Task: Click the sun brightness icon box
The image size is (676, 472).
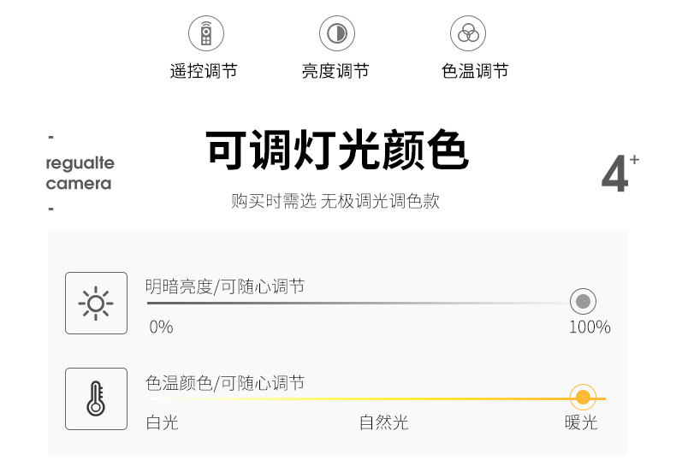Action: tap(96, 303)
